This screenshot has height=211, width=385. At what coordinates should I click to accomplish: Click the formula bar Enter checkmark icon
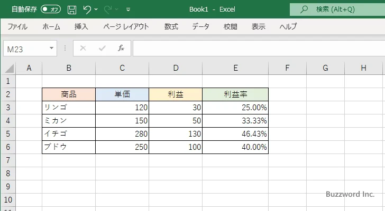pyautogui.click(x=102, y=48)
